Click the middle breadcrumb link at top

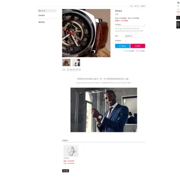point(137,6)
